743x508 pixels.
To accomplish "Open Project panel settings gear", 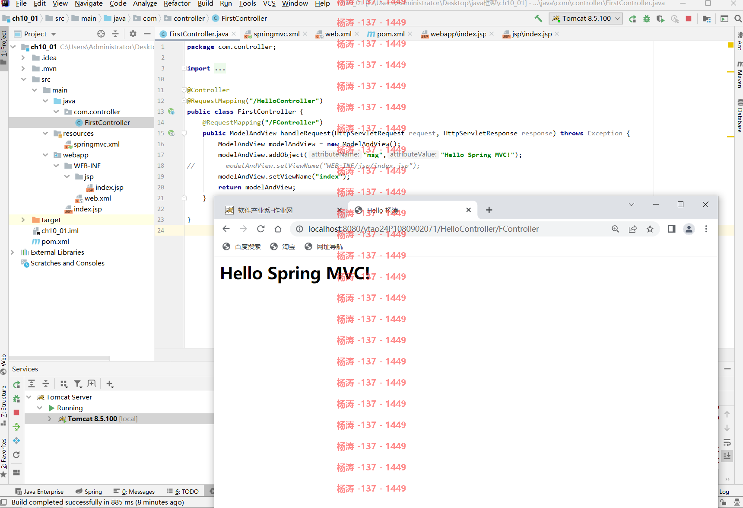I will (133, 34).
